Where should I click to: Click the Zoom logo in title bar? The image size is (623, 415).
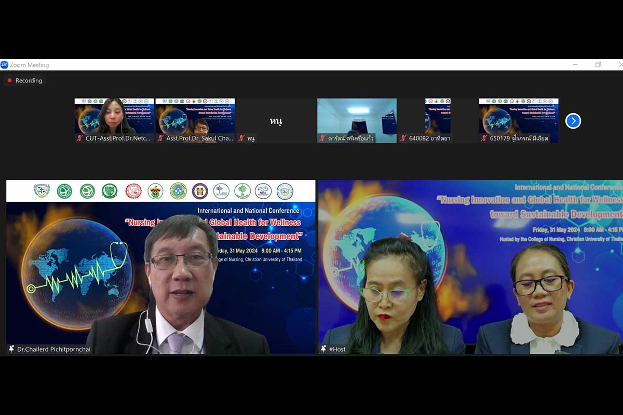point(4,65)
